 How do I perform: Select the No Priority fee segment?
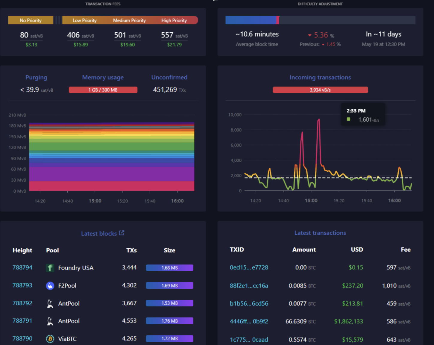click(31, 20)
